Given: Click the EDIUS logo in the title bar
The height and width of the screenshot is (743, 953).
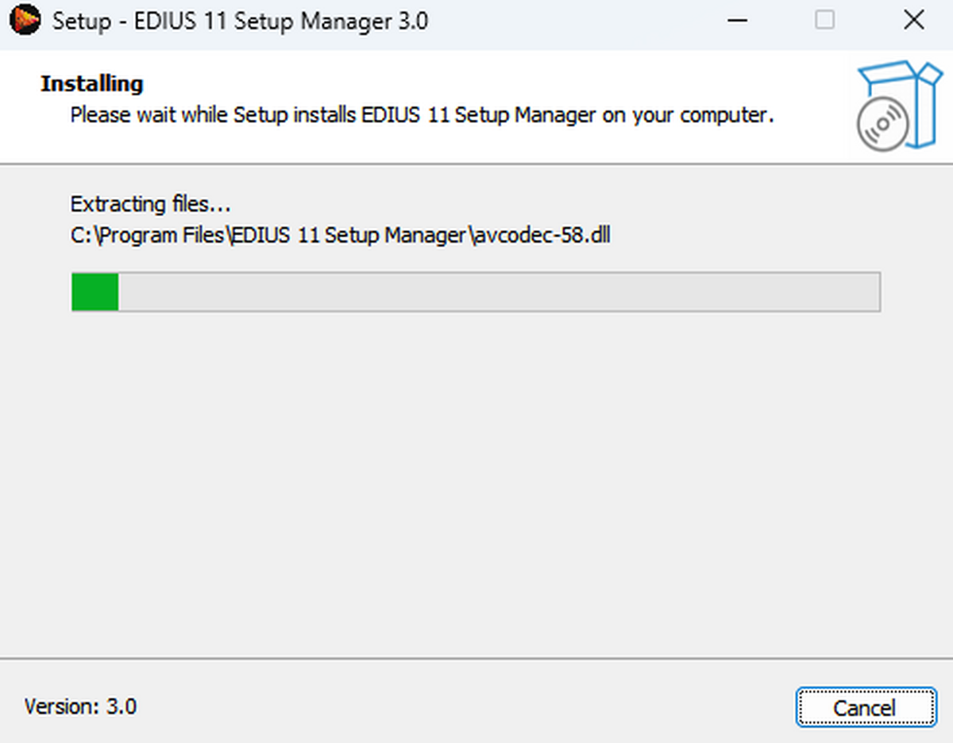Looking at the screenshot, I should 26,21.
